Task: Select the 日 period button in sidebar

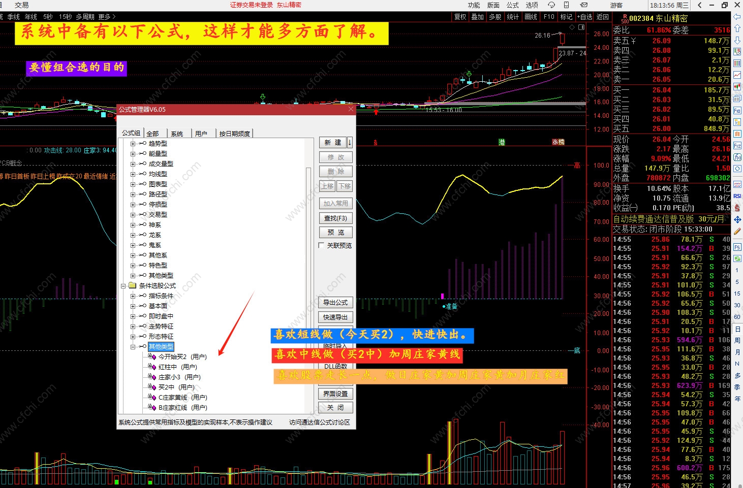Action: 737,329
